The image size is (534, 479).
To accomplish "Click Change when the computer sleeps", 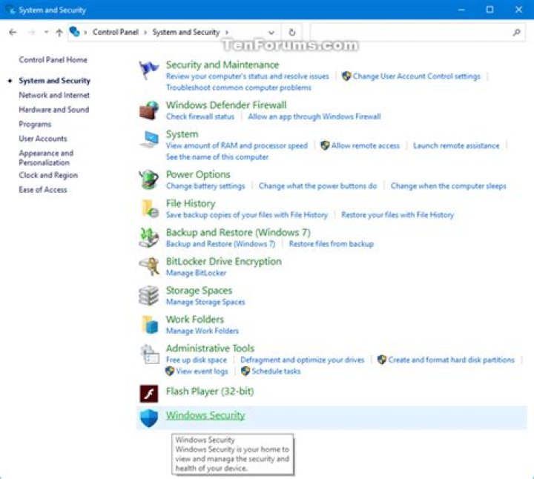I will click(448, 186).
